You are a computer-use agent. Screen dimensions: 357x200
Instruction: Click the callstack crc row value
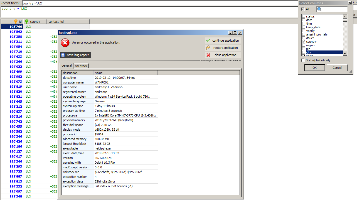click(118, 172)
